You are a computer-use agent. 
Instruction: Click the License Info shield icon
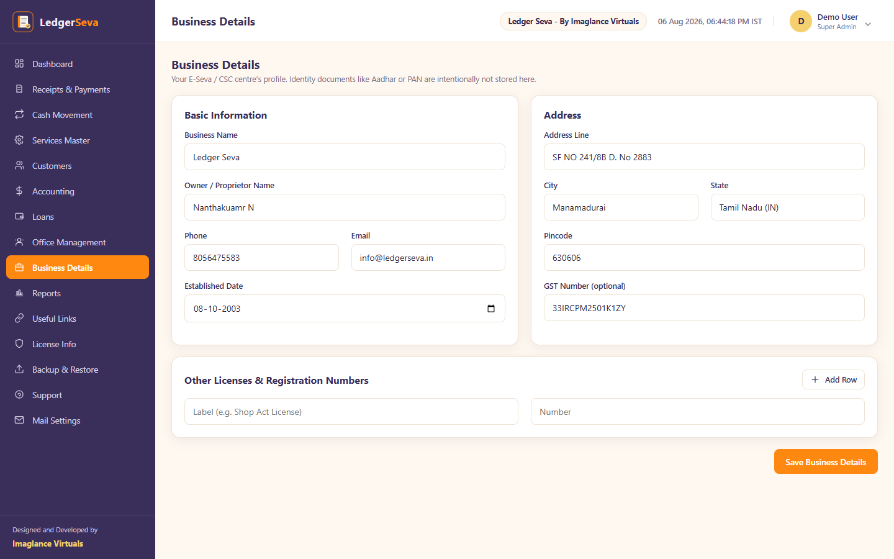tap(19, 343)
